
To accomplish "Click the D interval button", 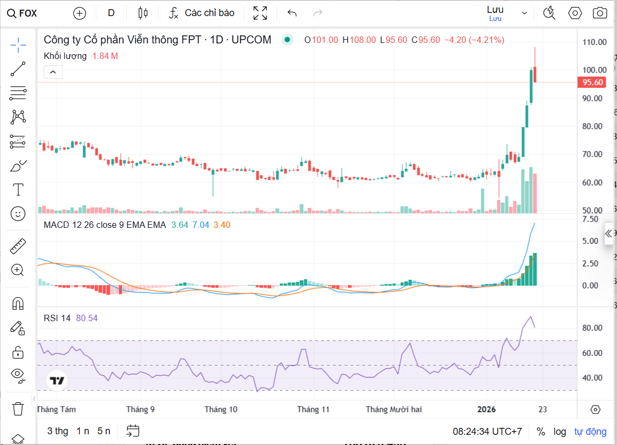I will pos(111,13).
